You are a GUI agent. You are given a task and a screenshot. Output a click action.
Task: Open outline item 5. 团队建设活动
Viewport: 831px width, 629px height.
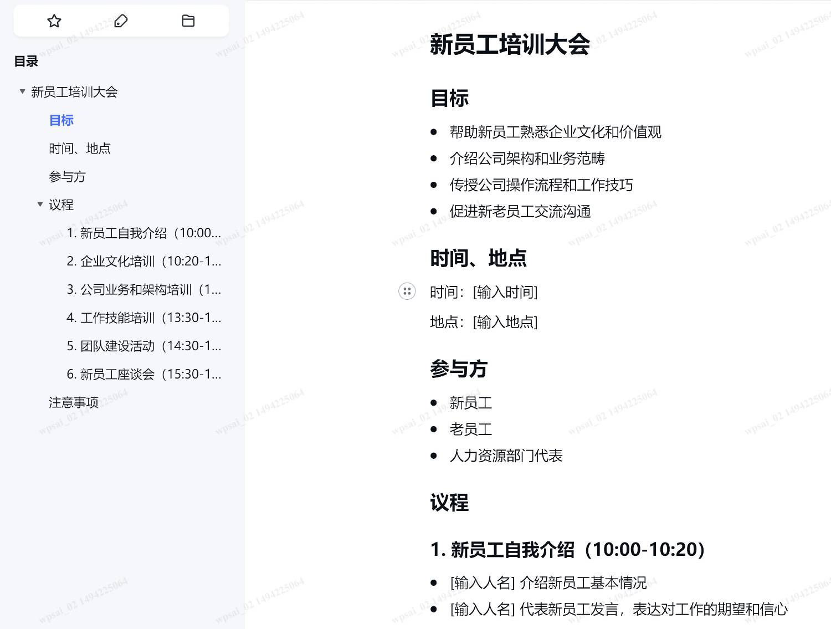click(x=144, y=346)
